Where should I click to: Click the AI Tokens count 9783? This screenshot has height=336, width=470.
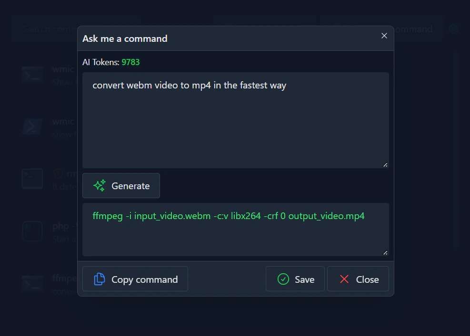pyautogui.click(x=130, y=62)
